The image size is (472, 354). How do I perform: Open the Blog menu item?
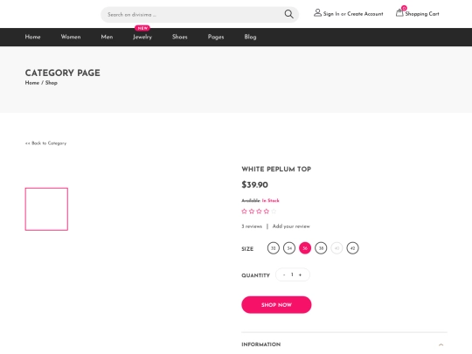(250, 37)
